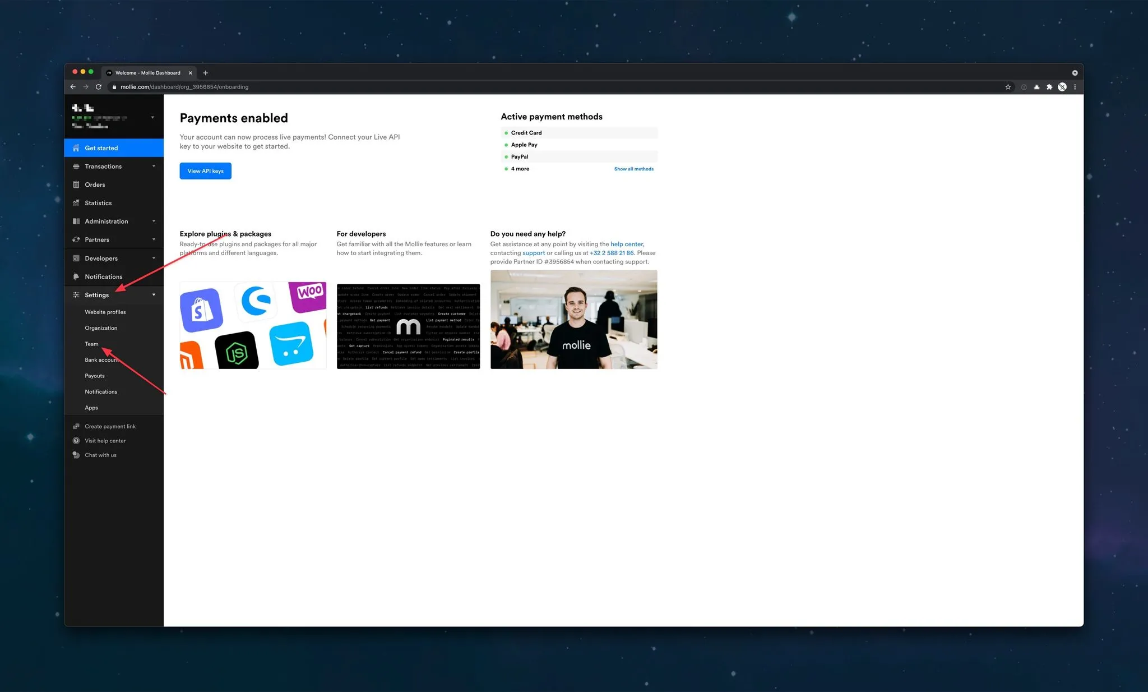This screenshot has width=1148, height=692.
Task: Reload the page with browser refresh icon
Action: pyautogui.click(x=99, y=87)
